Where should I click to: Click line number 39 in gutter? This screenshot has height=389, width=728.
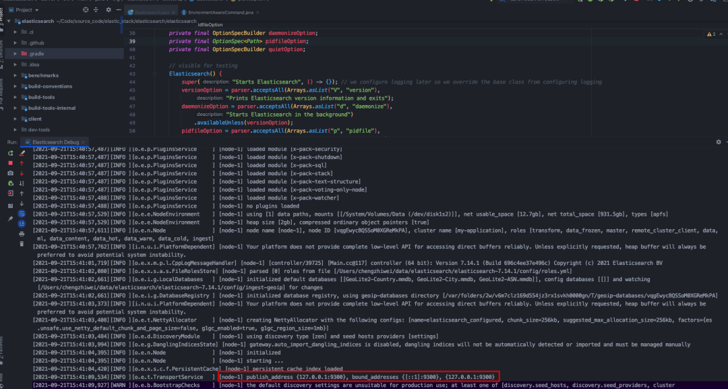(x=132, y=41)
